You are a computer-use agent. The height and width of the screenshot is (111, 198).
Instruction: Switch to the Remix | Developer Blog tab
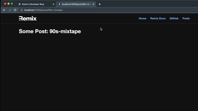point(37,4)
